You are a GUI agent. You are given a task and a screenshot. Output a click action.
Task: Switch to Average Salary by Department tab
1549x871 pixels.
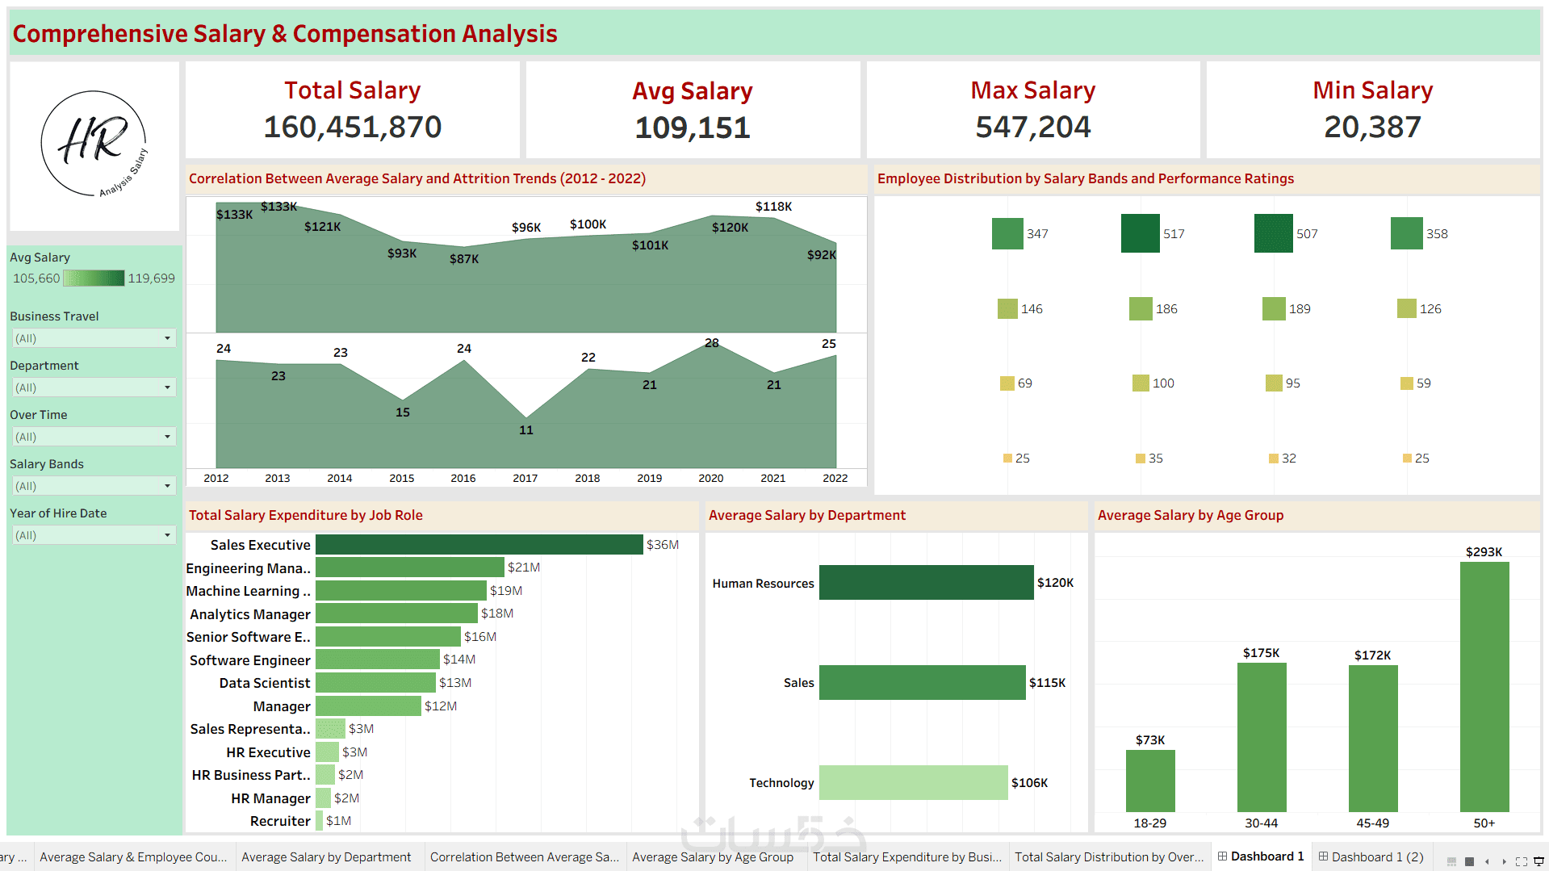326,857
